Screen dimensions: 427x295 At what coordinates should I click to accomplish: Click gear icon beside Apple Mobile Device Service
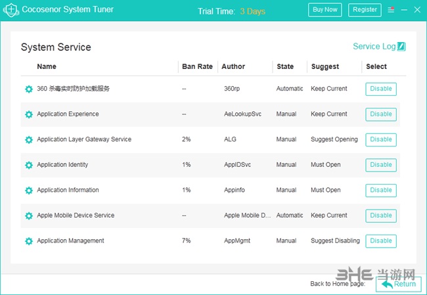tap(29, 216)
